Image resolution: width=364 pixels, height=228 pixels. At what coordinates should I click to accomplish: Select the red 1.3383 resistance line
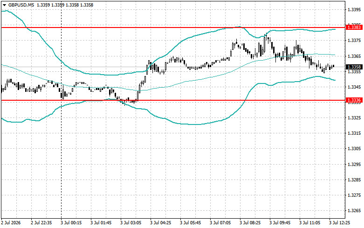click(173, 28)
